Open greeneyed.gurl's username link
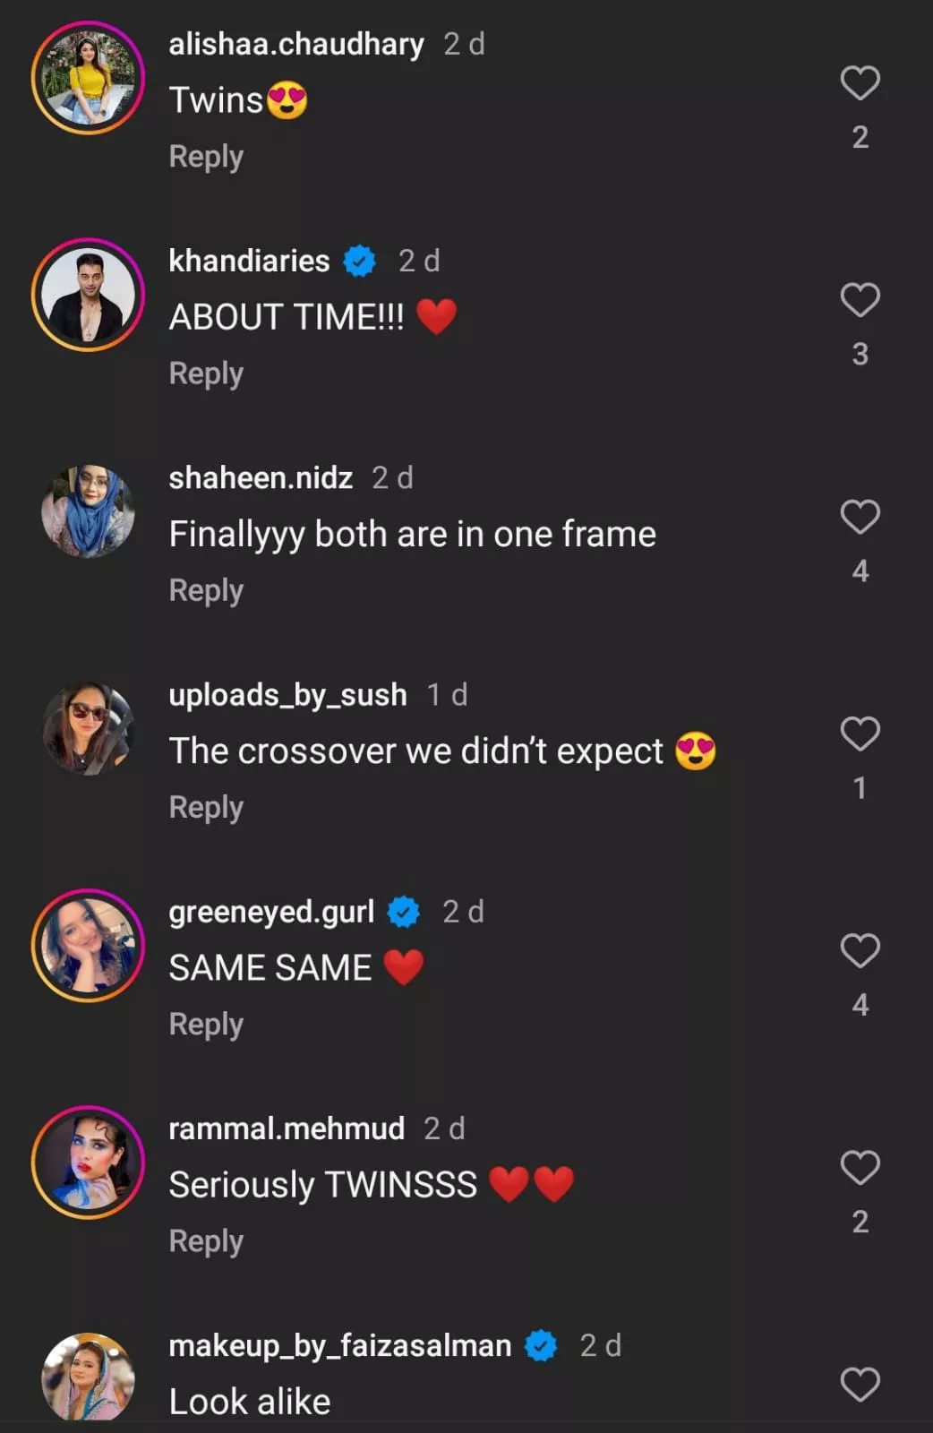This screenshot has height=1433, width=933. tap(271, 912)
